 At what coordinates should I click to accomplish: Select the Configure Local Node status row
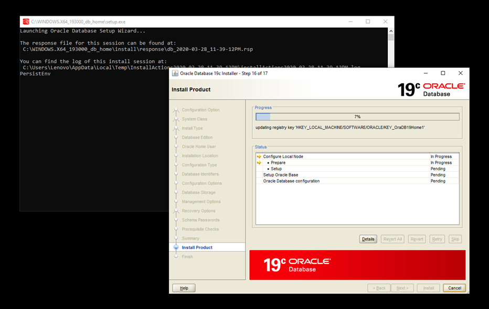tap(357, 157)
